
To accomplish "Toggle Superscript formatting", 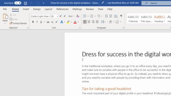I will pyautogui.click(x=56, y=22).
